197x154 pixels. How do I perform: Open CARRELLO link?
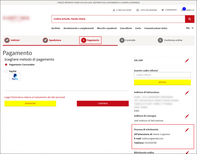[x=190, y=10]
